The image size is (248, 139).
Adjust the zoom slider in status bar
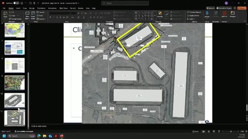click(231, 131)
